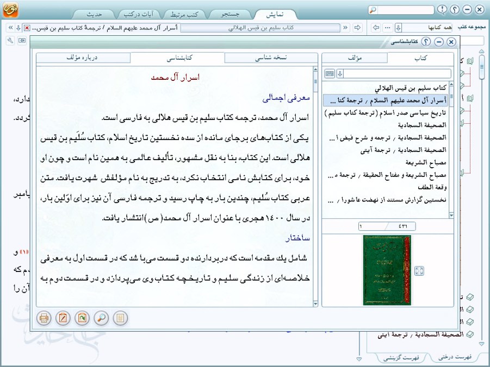Click the 1/431 page counter field
490x367 pixels.
[x=387, y=226]
